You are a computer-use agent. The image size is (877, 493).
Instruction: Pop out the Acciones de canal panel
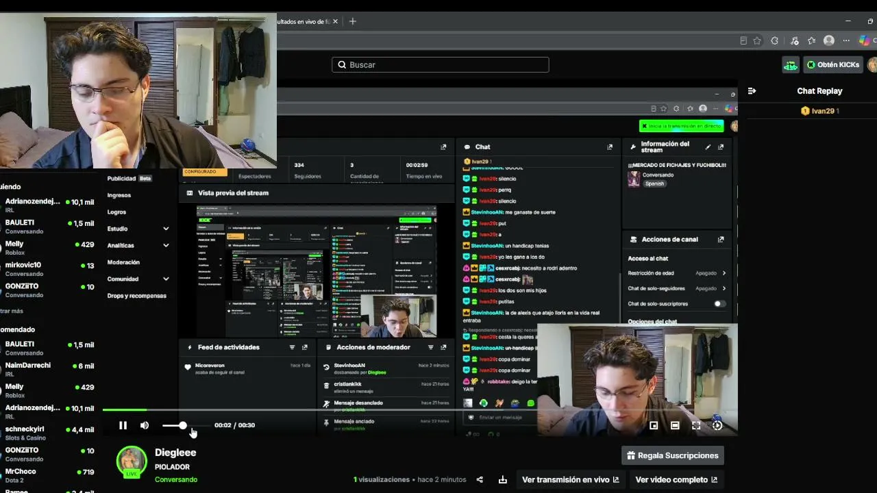(721, 240)
